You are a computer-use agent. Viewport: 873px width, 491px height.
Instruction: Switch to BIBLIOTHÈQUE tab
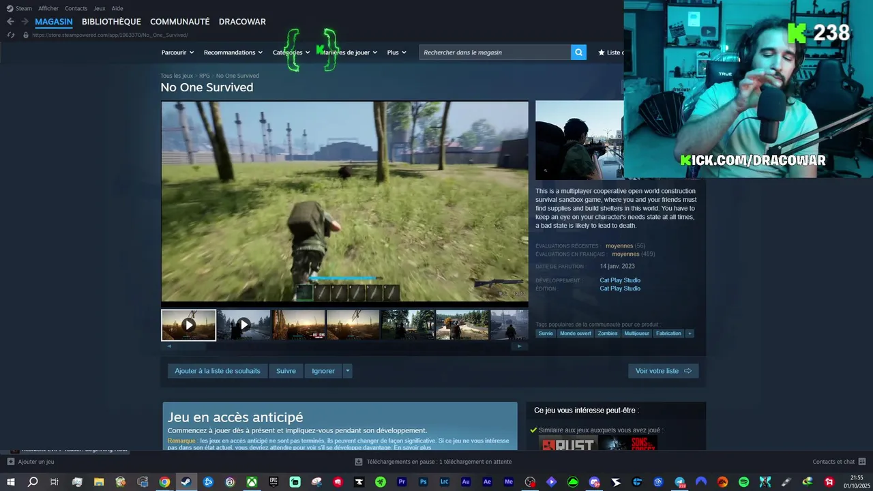(111, 22)
